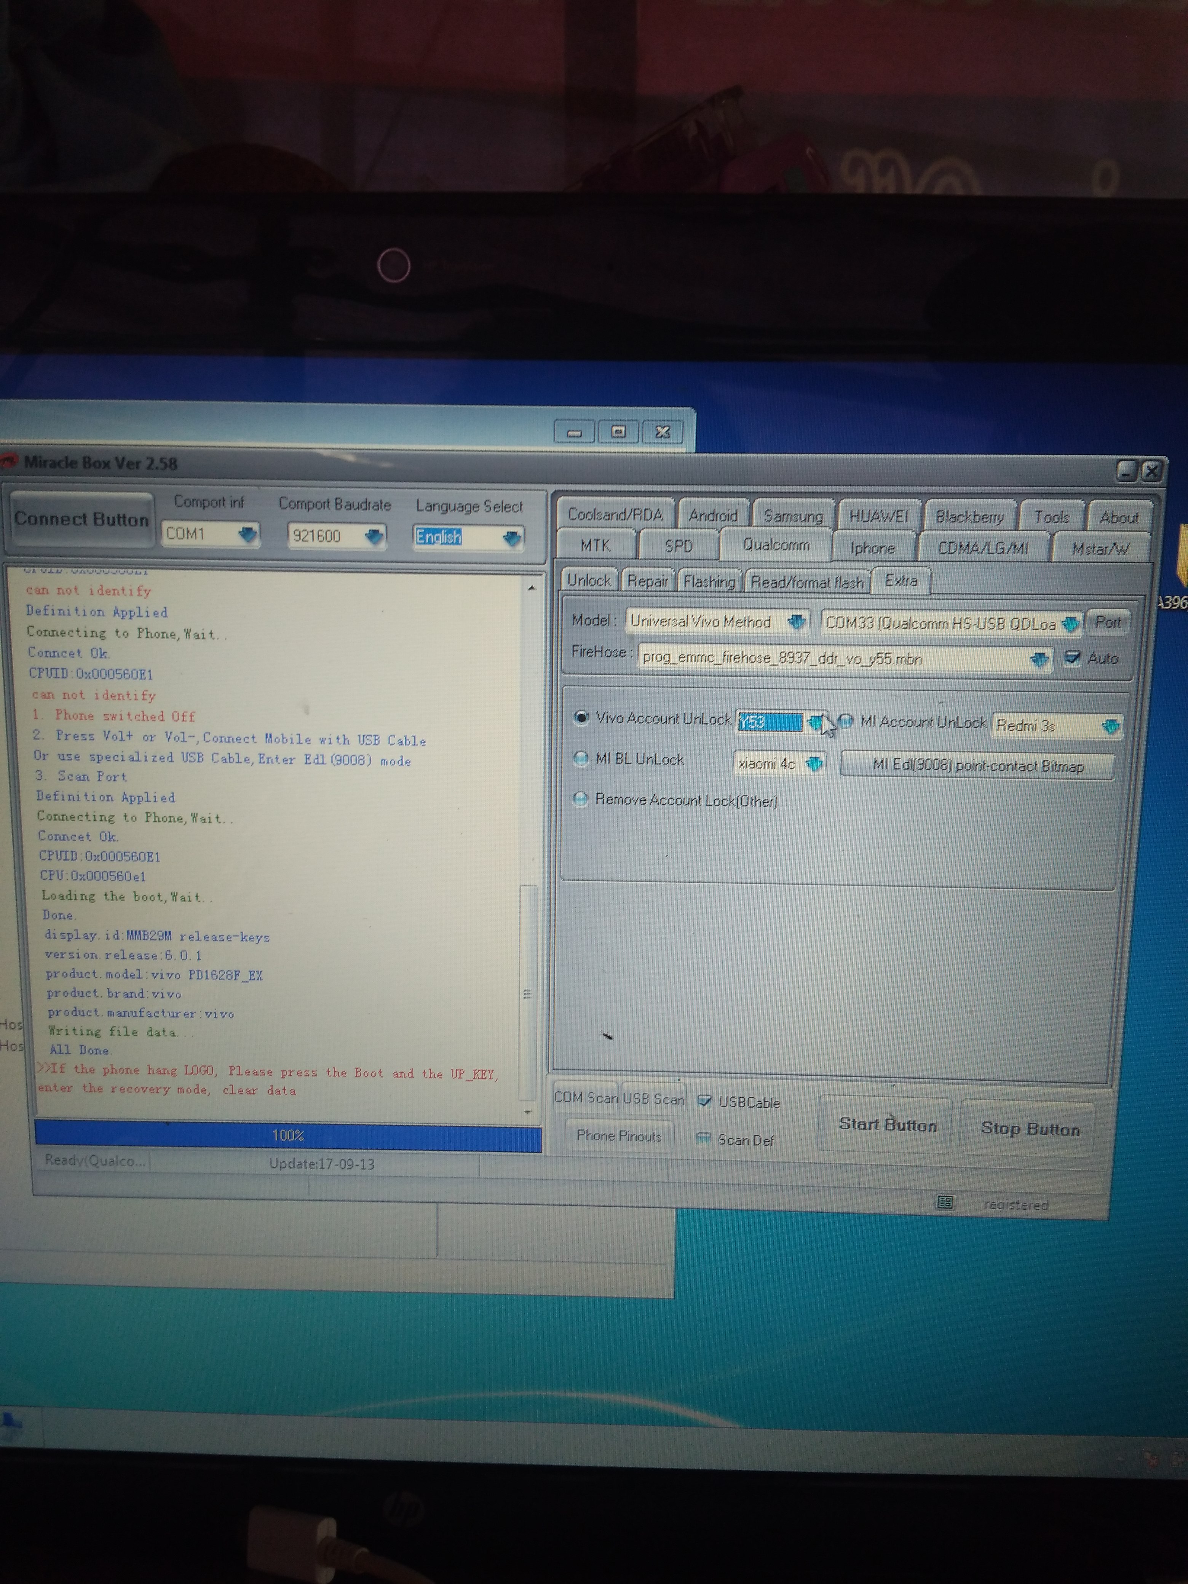Switch to the MTK tab
The height and width of the screenshot is (1584, 1188).
click(x=595, y=546)
